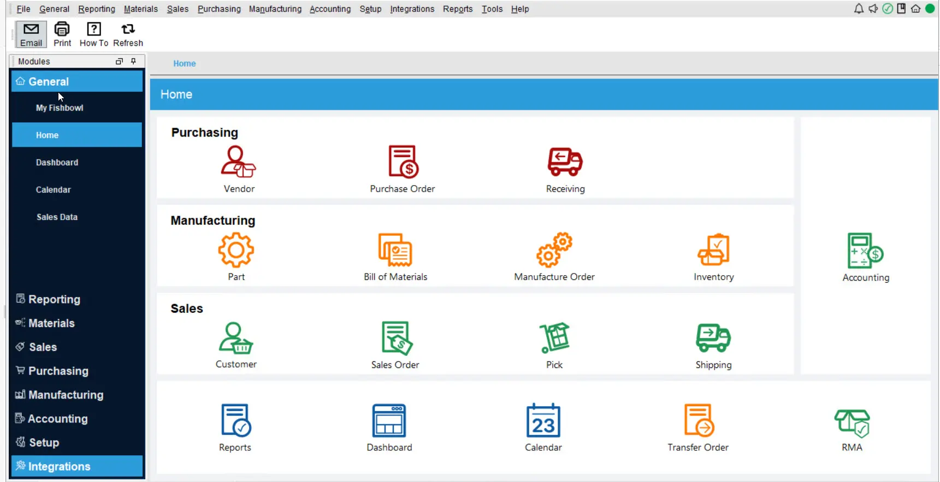Expand the Reporting module group

coord(54,299)
